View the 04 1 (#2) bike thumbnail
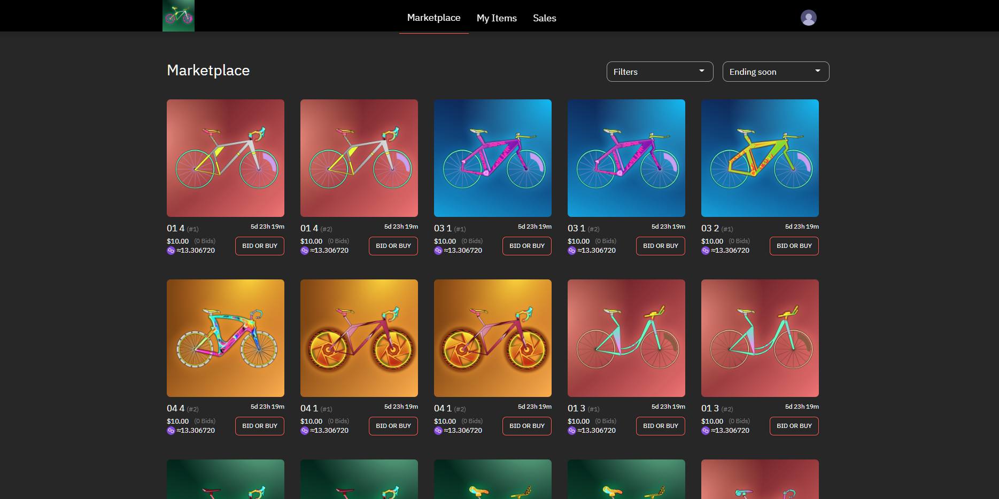Image resolution: width=999 pixels, height=499 pixels. [493, 338]
